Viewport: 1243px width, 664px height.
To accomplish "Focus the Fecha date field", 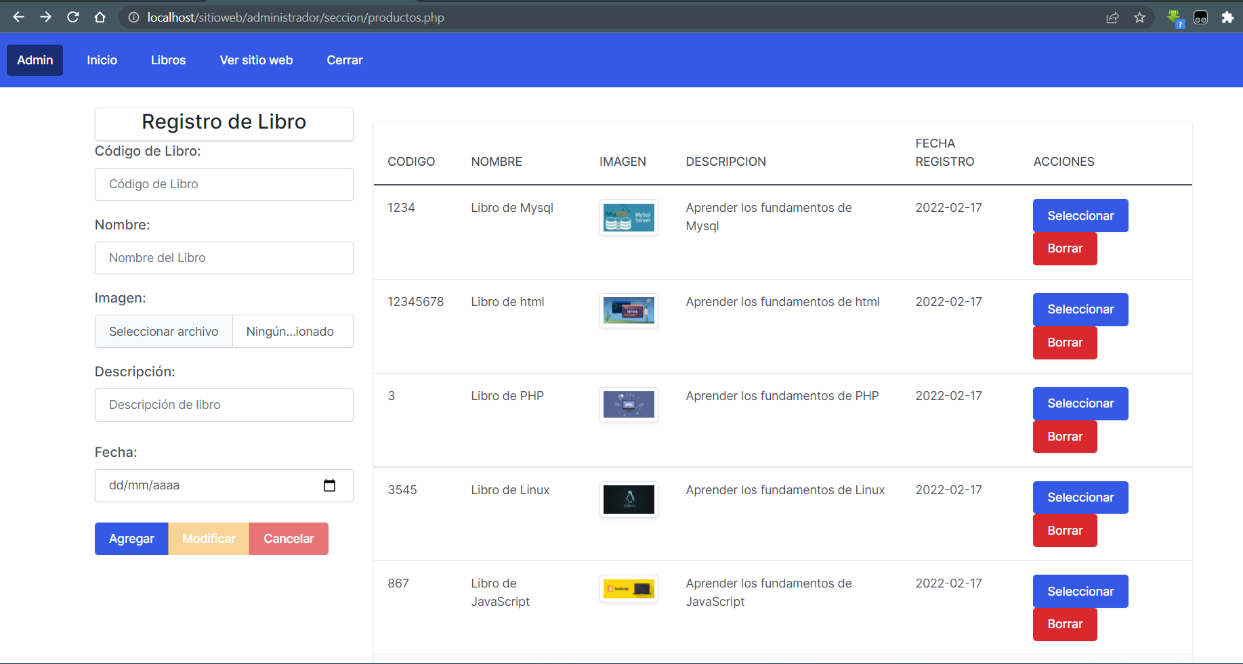I will pyautogui.click(x=224, y=485).
